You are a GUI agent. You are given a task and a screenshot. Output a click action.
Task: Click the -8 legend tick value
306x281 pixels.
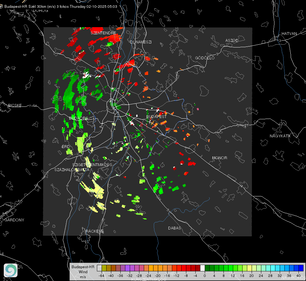[x=186, y=276]
